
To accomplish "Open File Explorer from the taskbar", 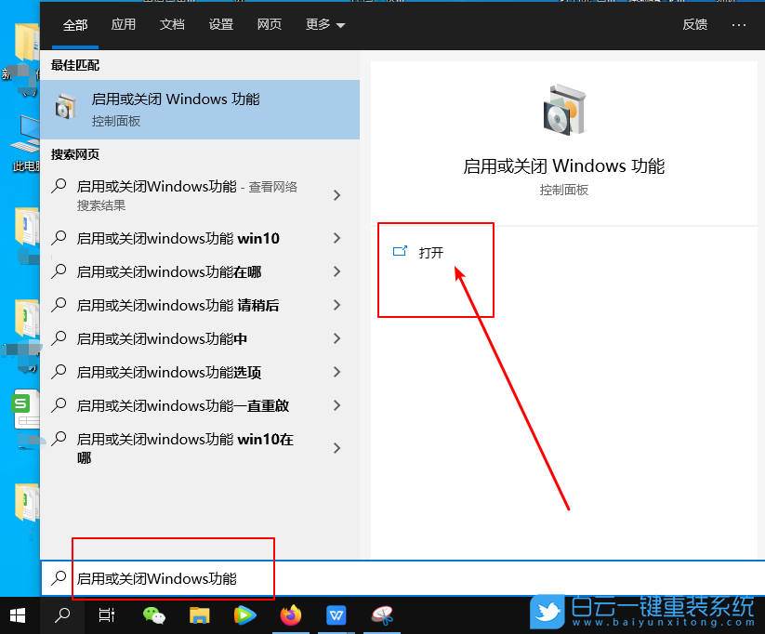I will (198, 614).
